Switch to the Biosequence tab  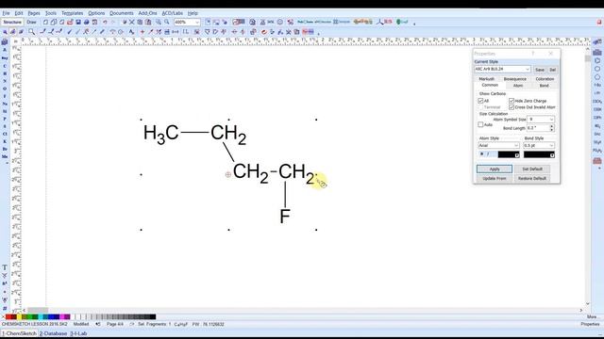514,79
